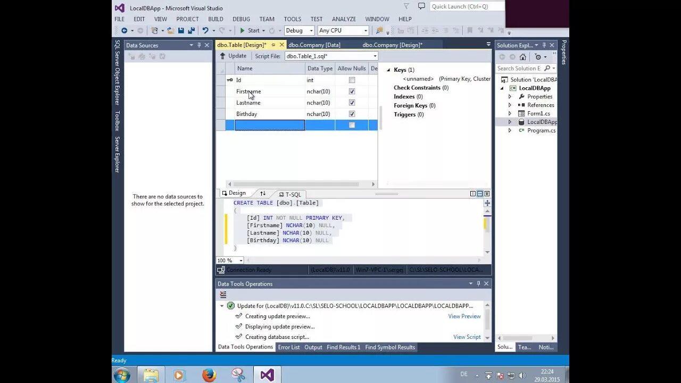Image resolution: width=681 pixels, height=383 pixels.
Task: Click the swap panes arrows icon
Action: [x=263, y=194]
